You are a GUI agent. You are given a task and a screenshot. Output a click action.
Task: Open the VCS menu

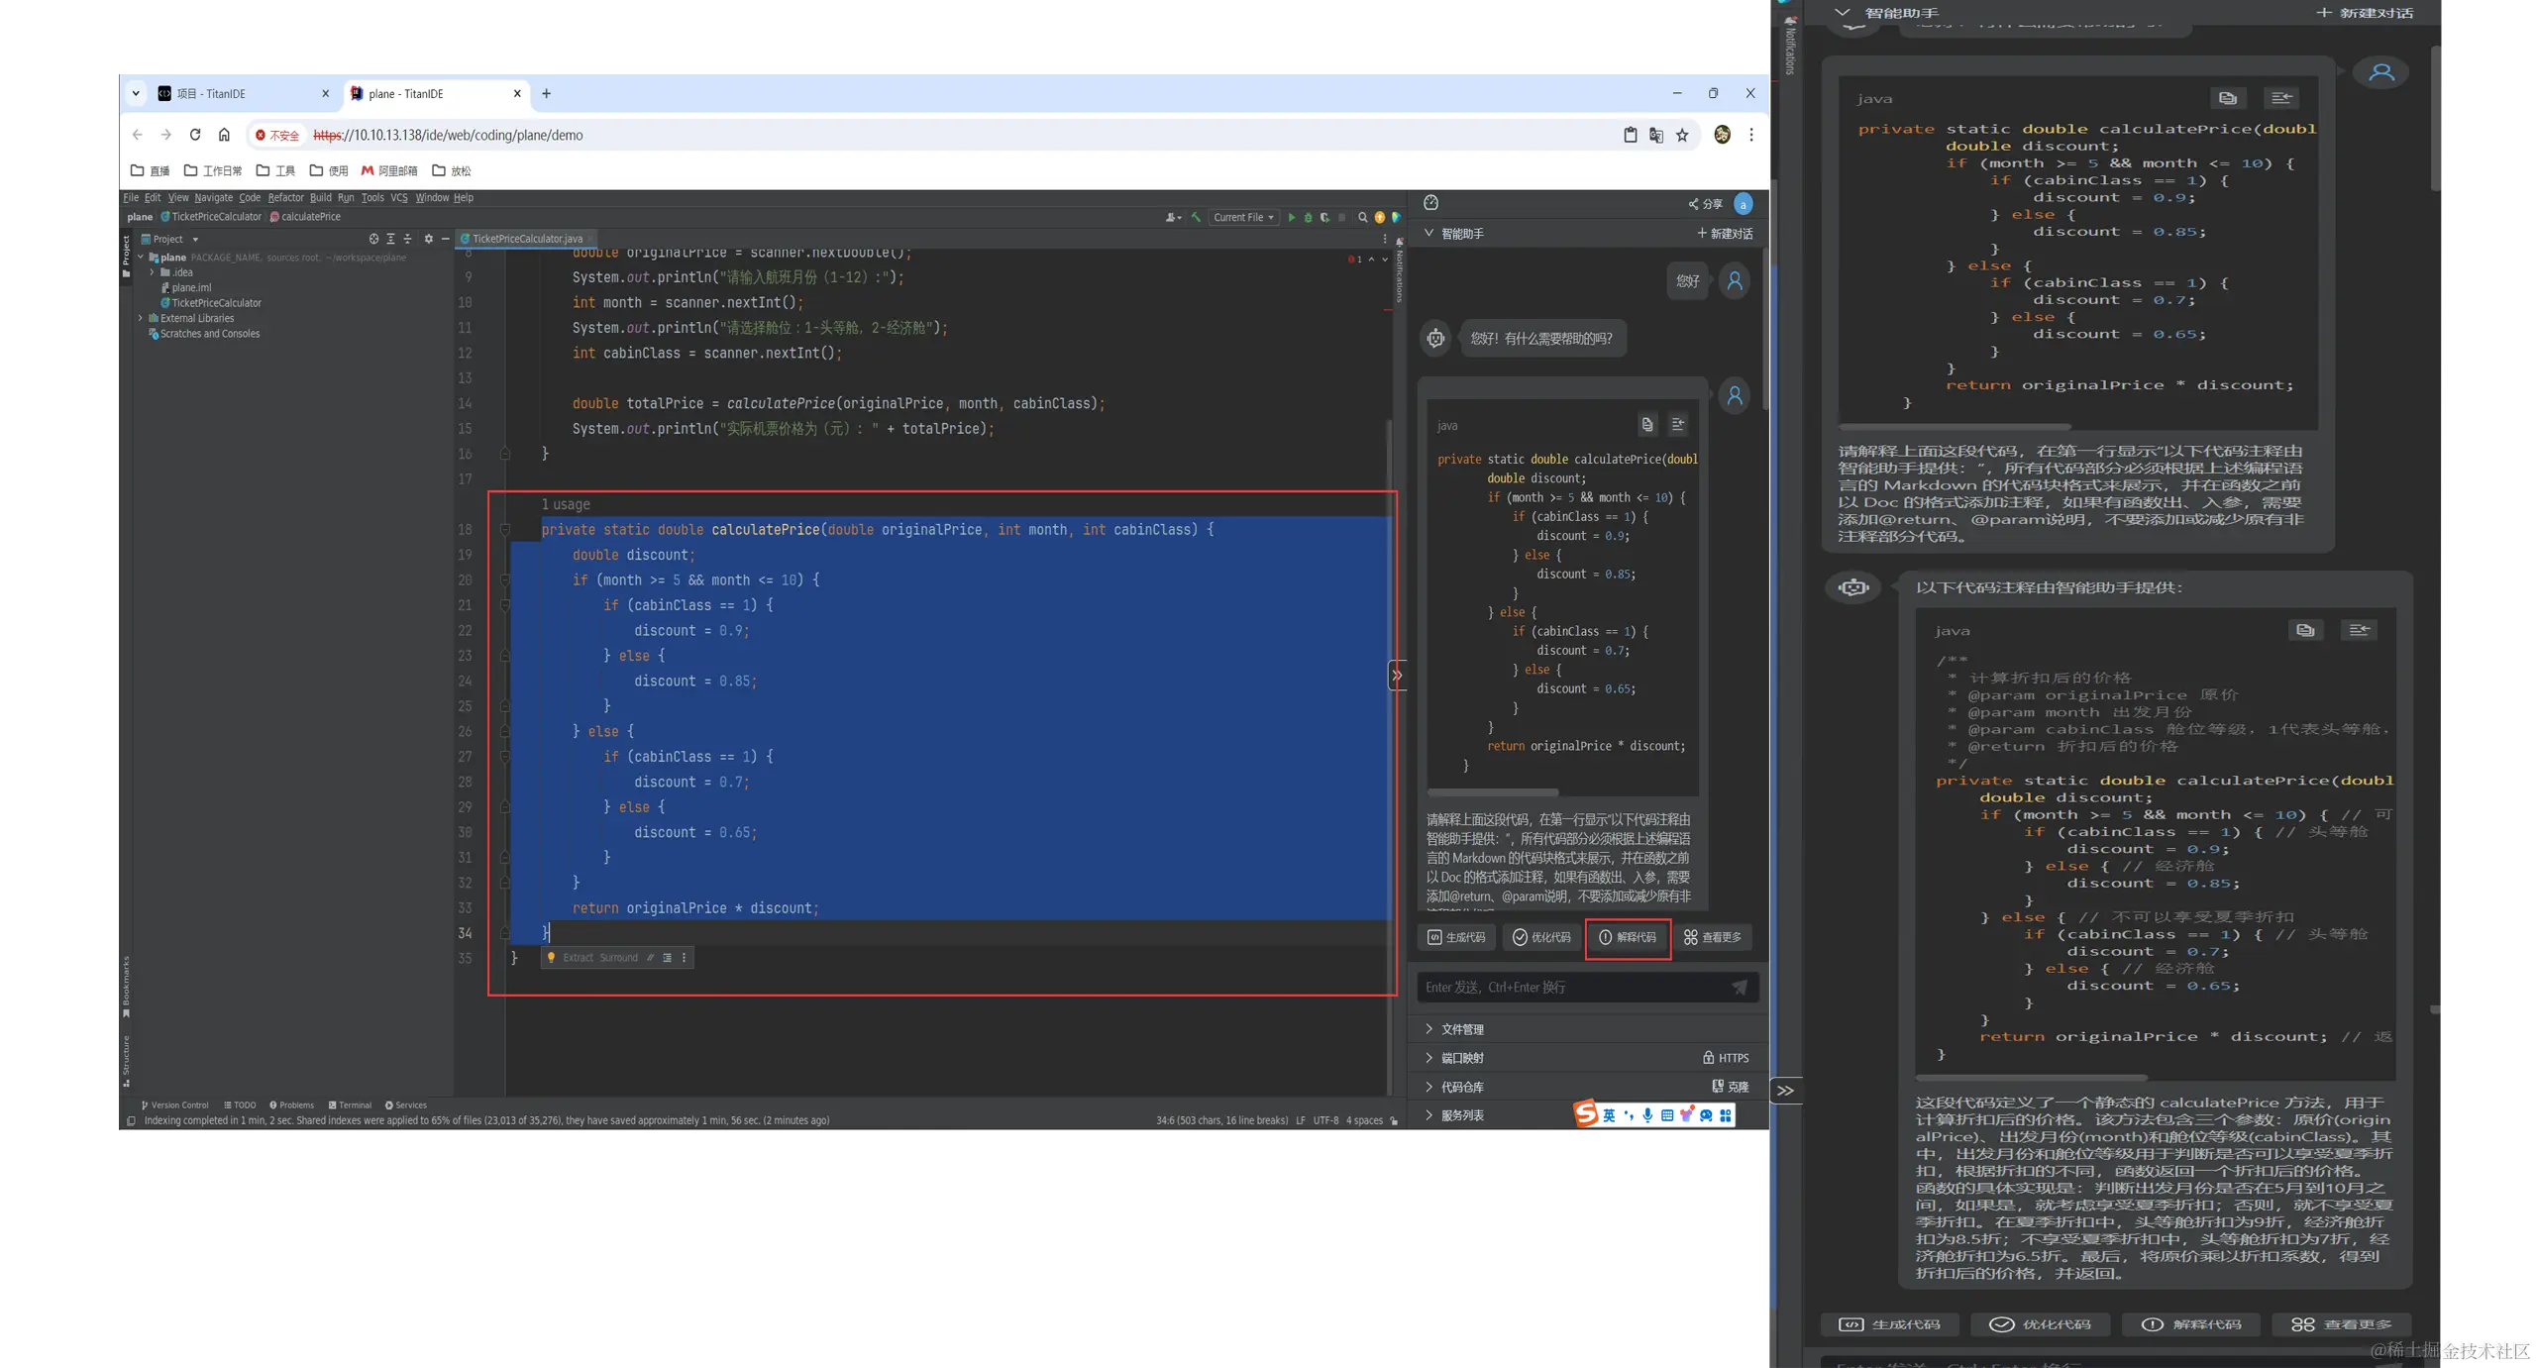(398, 197)
